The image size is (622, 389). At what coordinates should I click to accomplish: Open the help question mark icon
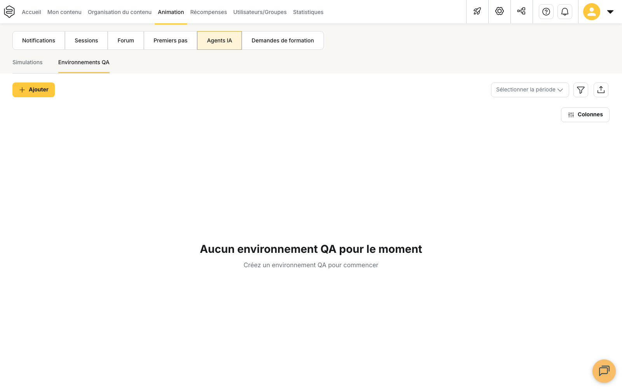tap(546, 12)
